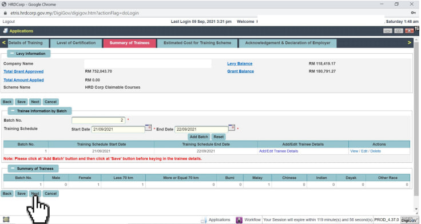Click the Chinese column header
This screenshot has width=421, height=224.
[x=289, y=178]
